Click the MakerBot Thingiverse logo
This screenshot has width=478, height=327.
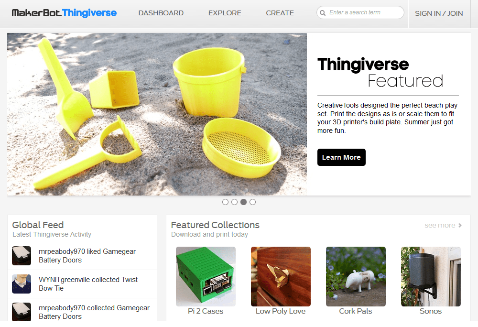(64, 13)
